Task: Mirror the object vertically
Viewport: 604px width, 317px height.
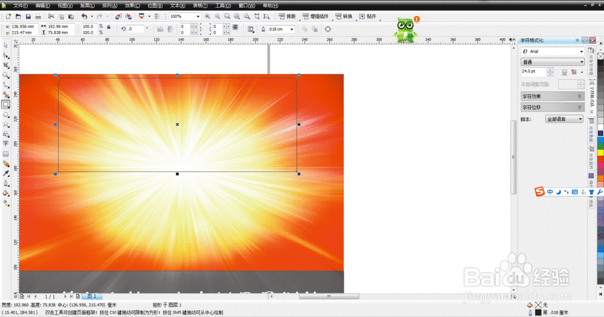Action: (170, 29)
